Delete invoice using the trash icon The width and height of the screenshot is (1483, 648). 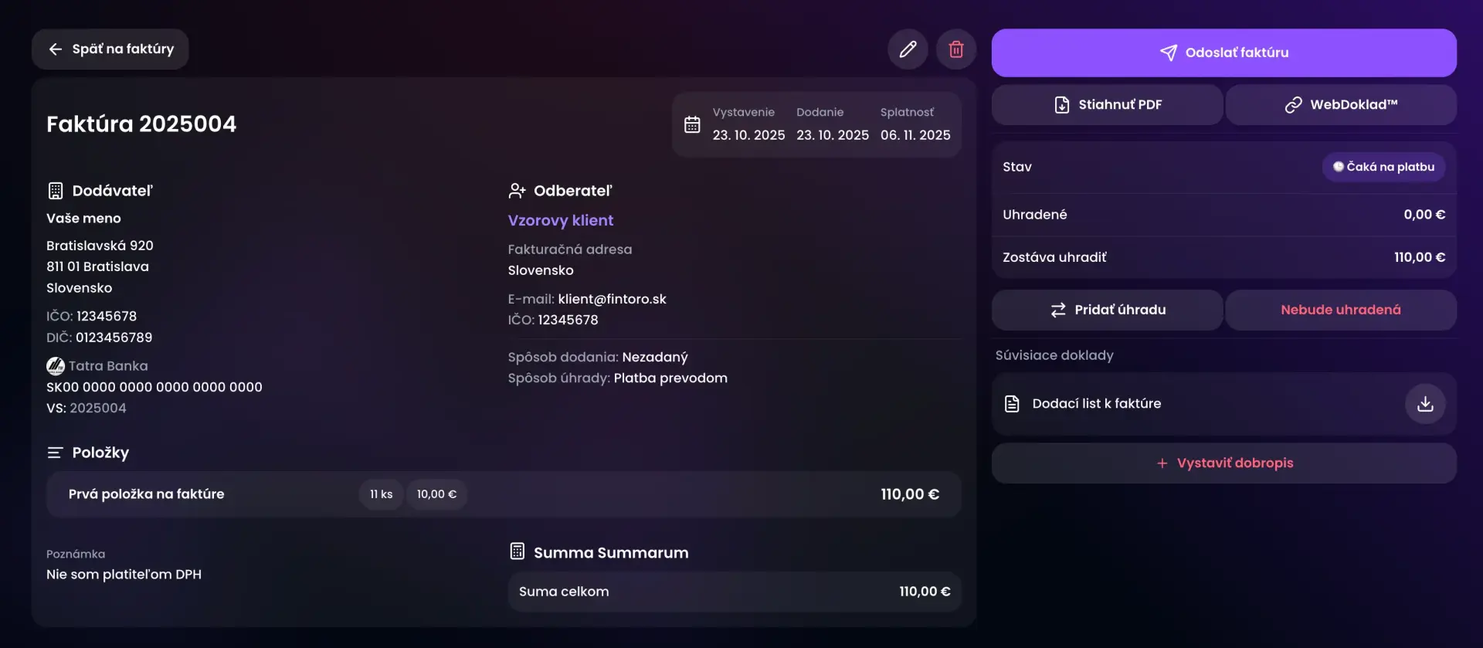[x=956, y=49]
